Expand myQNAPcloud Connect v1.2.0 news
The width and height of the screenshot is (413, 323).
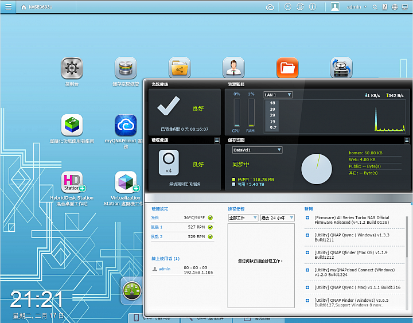tap(307, 270)
